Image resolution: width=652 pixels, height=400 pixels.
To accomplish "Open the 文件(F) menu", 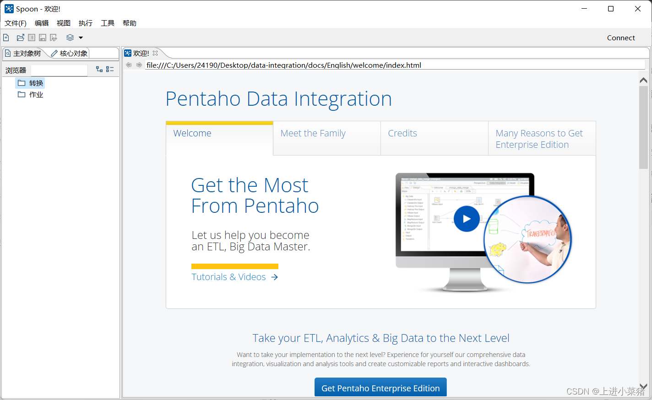I will [x=16, y=23].
